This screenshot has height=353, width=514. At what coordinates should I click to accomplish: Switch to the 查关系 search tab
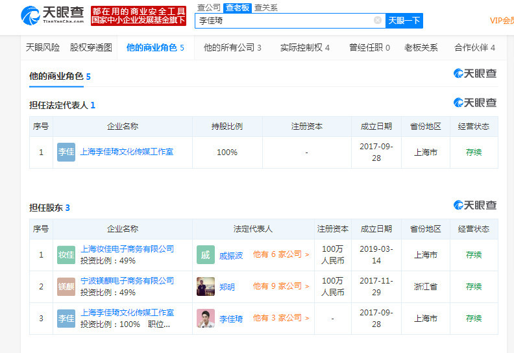click(x=266, y=8)
